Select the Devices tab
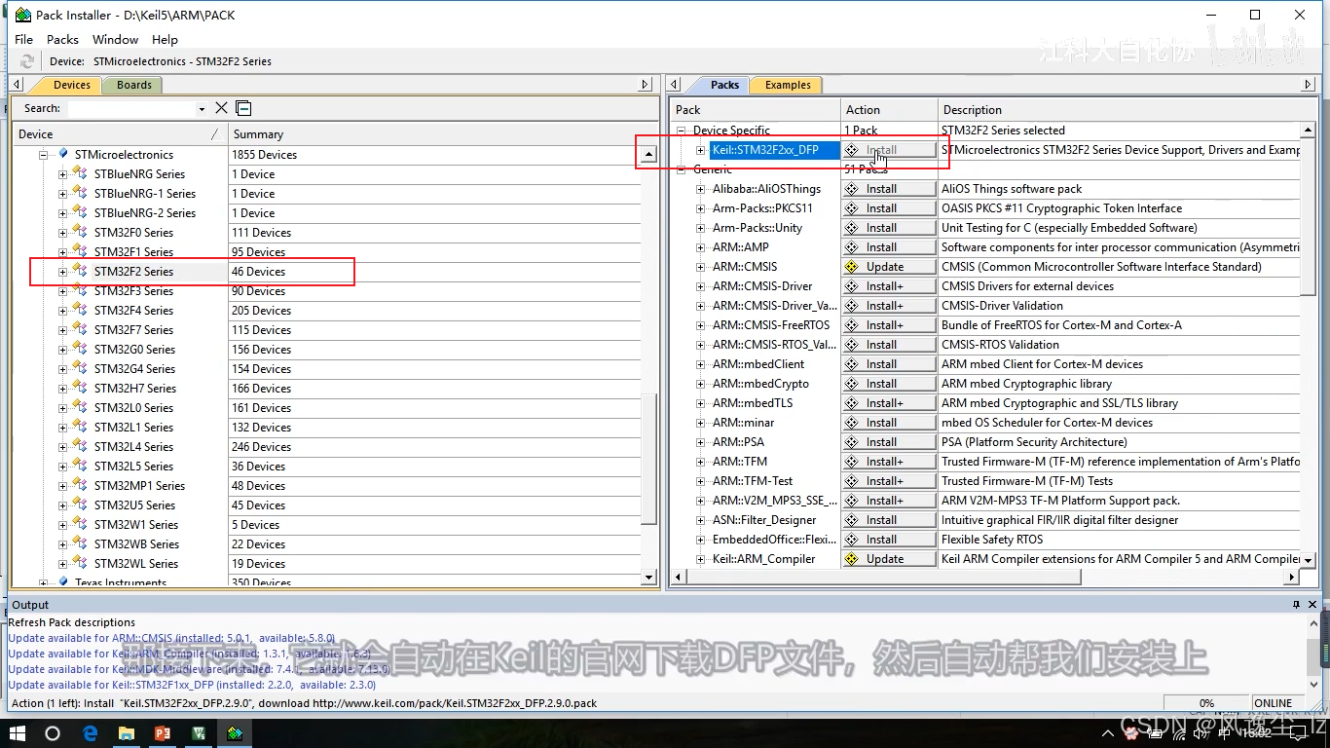 point(71,85)
